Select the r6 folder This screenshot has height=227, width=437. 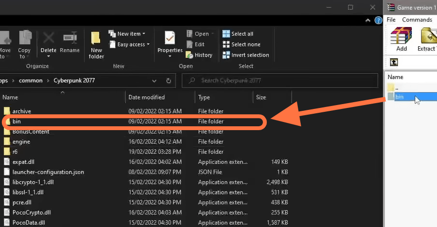(15, 152)
